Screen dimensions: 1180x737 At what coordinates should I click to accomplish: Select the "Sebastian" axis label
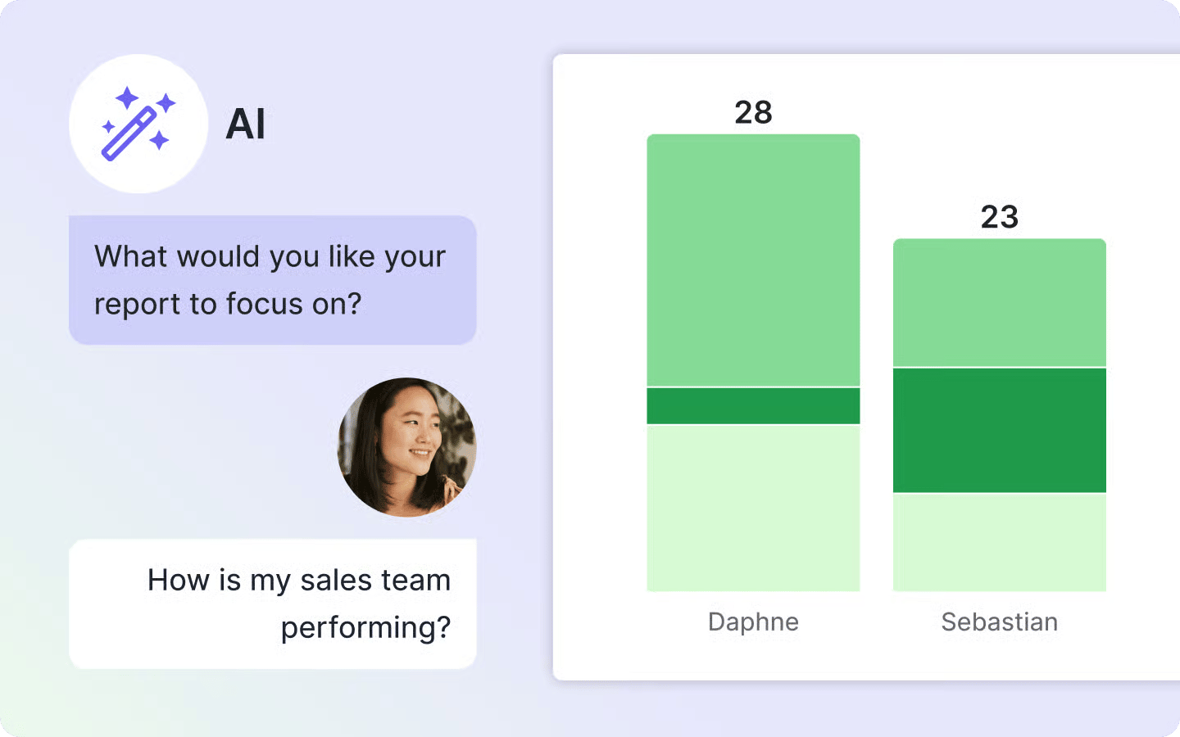[999, 622]
